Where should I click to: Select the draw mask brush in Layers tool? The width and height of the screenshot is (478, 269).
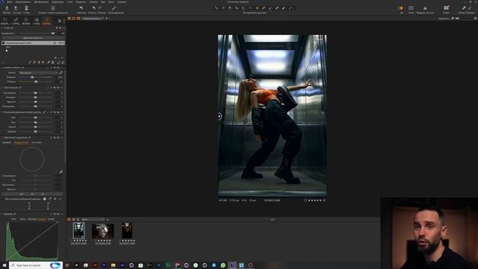pyautogui.click(x=30, y=62)
